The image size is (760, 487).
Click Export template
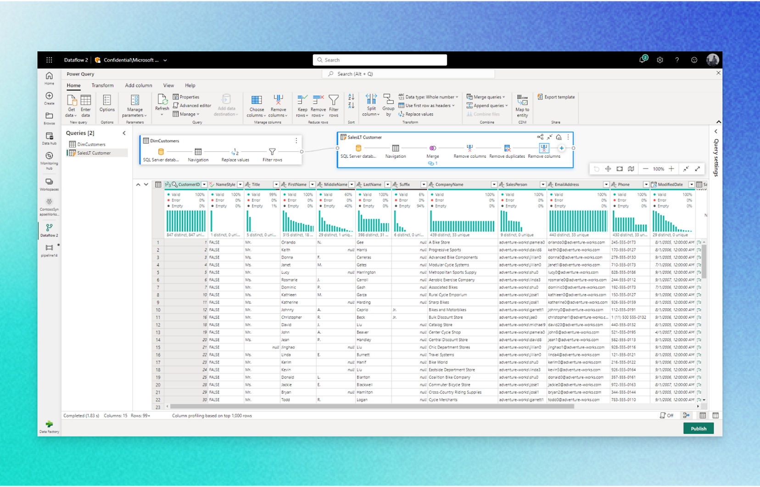(556, 97)
